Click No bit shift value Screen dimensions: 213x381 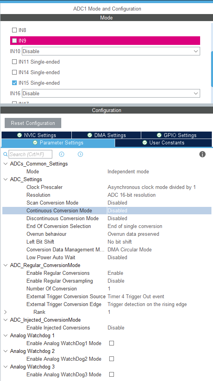coord(120,242)
